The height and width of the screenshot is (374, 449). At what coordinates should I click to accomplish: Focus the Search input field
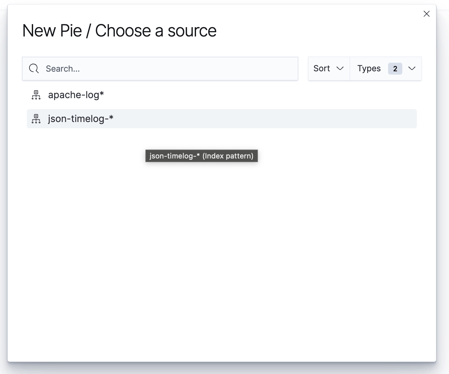pos(166,69)
